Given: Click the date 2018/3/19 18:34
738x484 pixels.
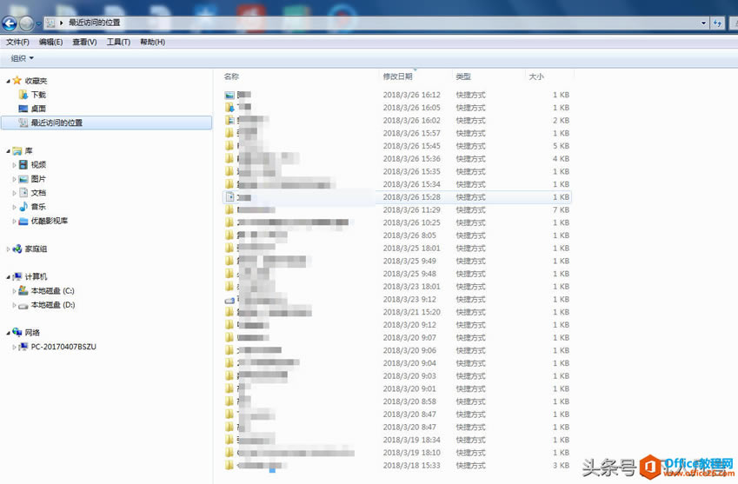Looking at the screenshot, I should click(x=412, y=440).
